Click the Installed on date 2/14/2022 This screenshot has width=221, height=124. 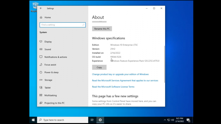tap(115, 53)
